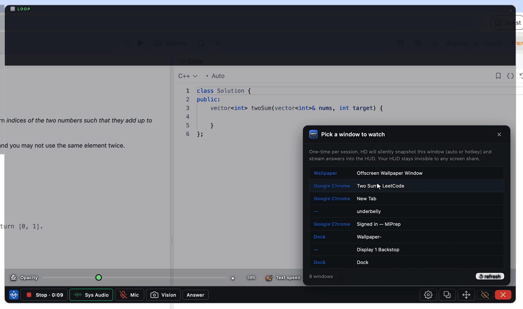
Task: Click the Answer button
Action: click(x=195, y=295)
